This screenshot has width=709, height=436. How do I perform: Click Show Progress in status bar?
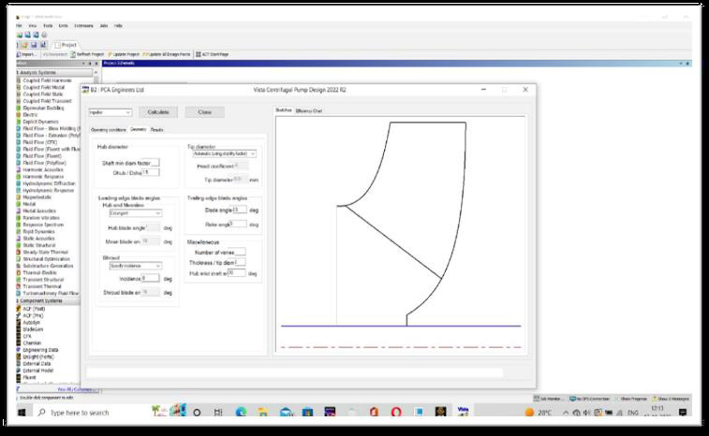pyautogui.click(x=633, y=399)
